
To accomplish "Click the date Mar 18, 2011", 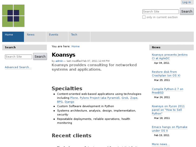I will click(x=162, y=118).
